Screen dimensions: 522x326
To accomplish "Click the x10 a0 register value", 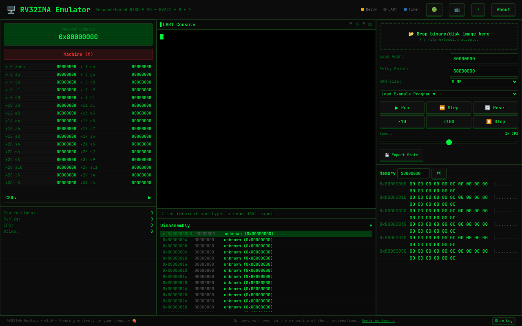I will (66, 106).
